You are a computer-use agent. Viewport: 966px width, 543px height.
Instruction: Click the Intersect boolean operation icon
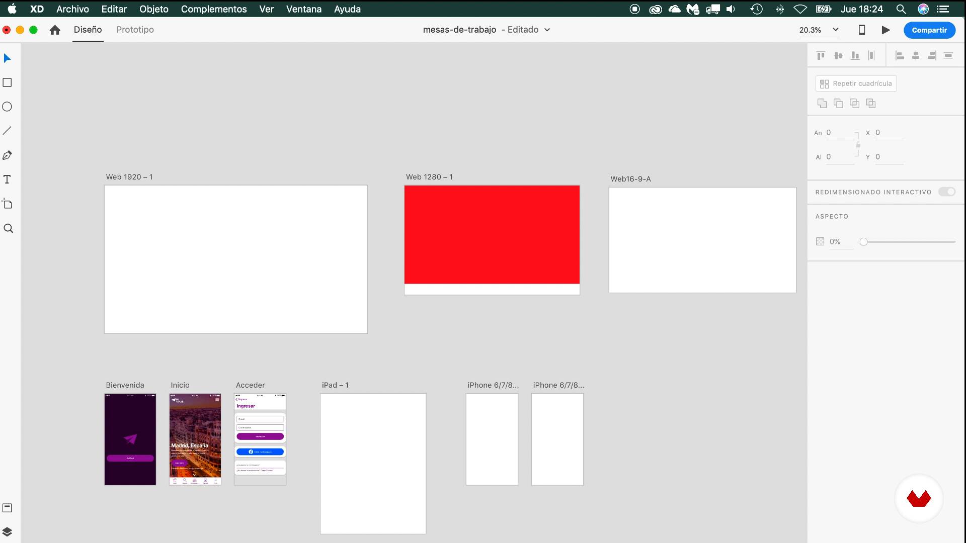(854, 103)
